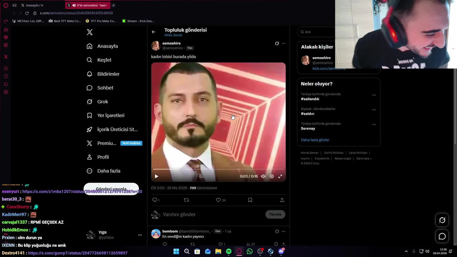Viewport: 457px width, 257px height.
Task: Open Opera sidebar history clock
Action: (6, 76)
